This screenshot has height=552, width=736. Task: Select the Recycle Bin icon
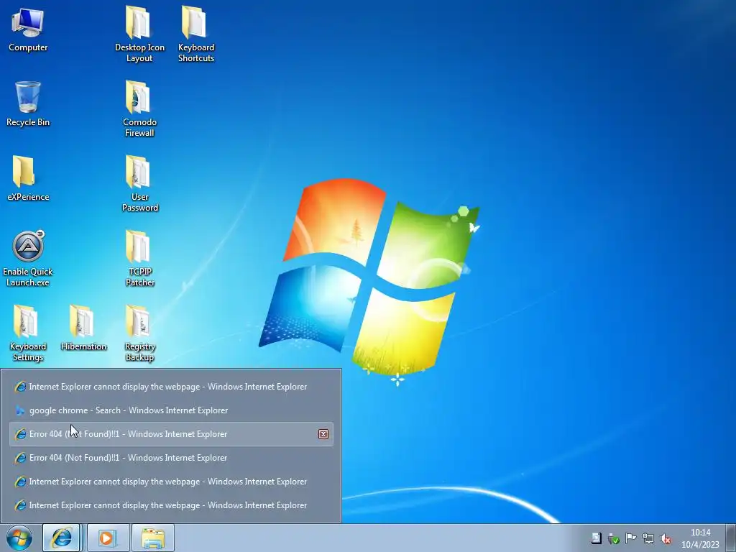pos(28,103)
